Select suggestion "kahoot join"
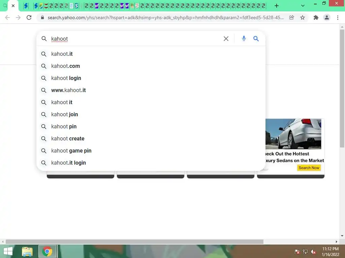Image resolution: width=345 pixels, height=258 pixels. (151, 114)
